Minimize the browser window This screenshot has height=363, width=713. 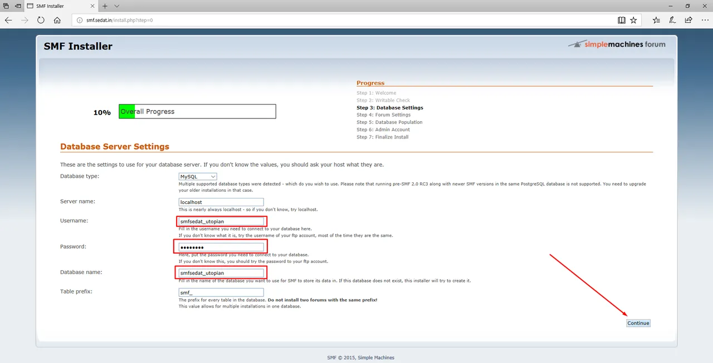671,6
